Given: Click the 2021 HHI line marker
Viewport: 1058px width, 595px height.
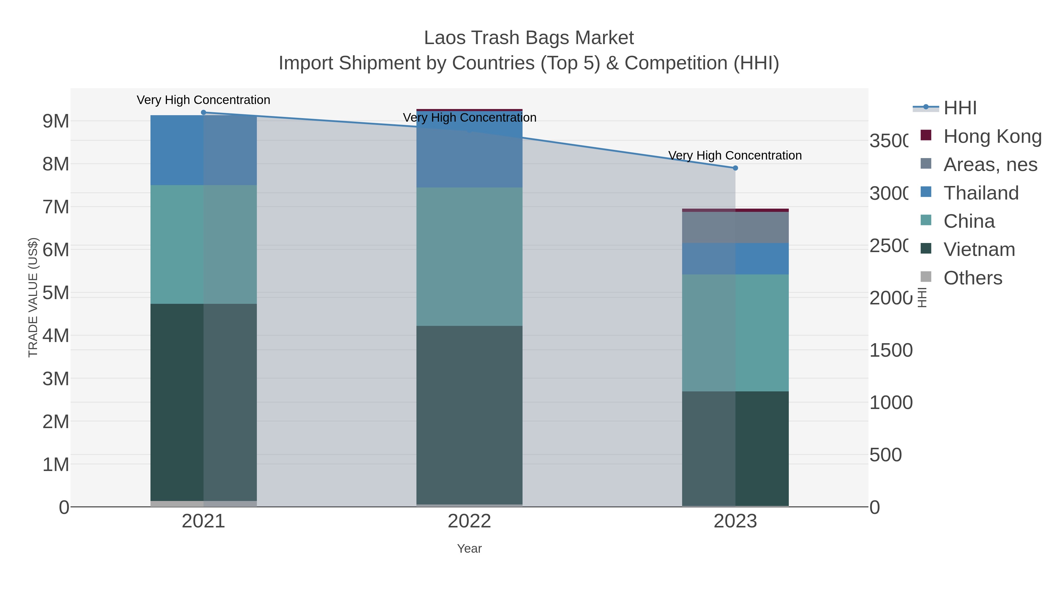Looking at the screenshot, I should tap(203, 112).
